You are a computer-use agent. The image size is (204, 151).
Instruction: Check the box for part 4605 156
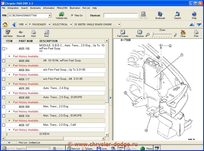(x=4, y=49)
